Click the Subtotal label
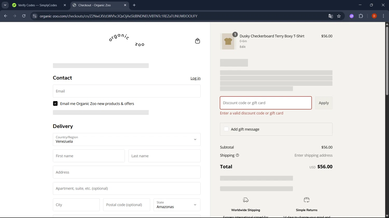This screenshot has width=389, height=218. pyautogui.click(x=227, y=147)
